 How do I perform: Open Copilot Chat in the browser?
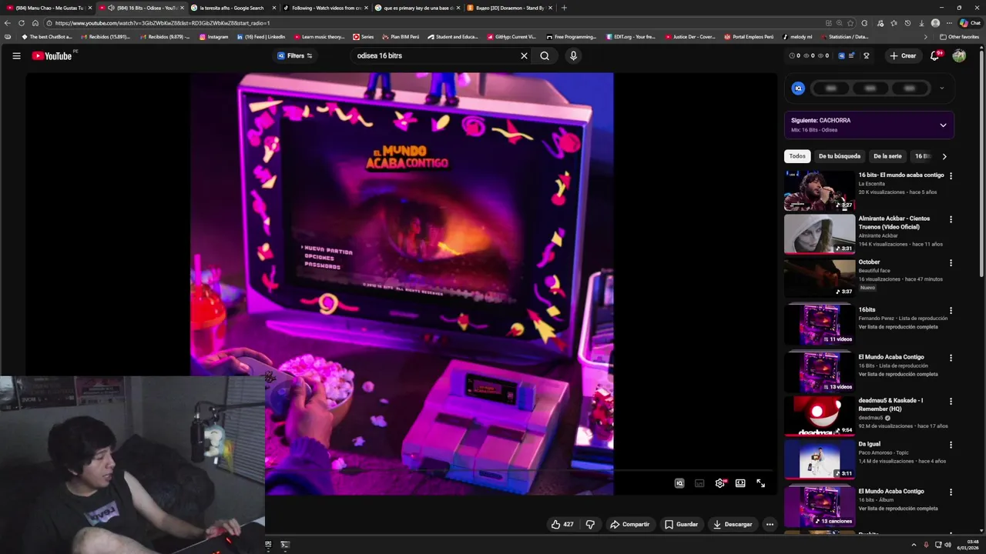tap(969, 23)
